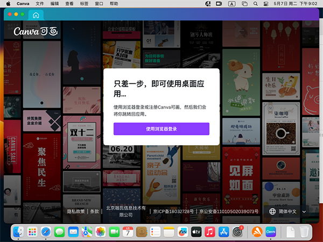Click the 使用浏览器登录 button
The image size is (323, 242).
pyautogui.click(x=161, y=129)
